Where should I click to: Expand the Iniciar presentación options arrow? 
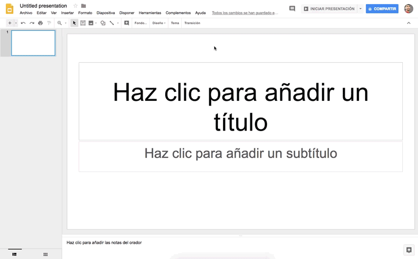(x=360, y=9)
